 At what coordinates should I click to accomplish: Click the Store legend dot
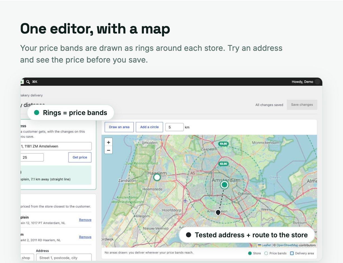click(x=250, y=253)
